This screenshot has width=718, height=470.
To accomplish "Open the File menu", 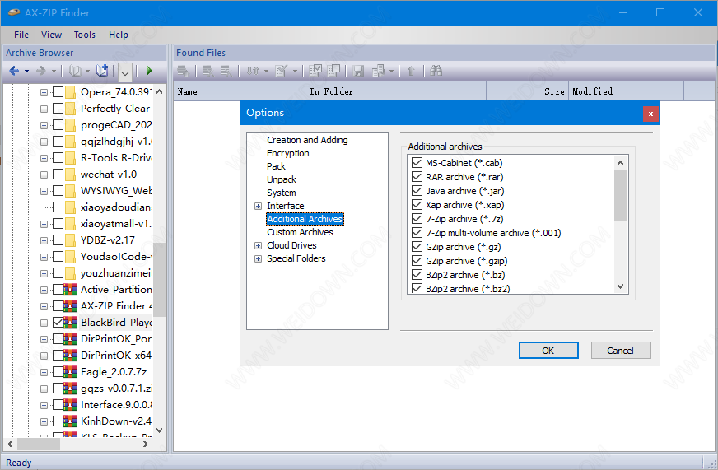I will [x=21, y=35].
